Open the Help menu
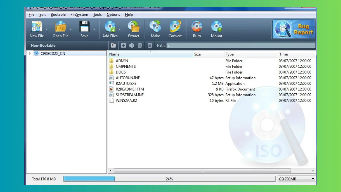 click(x=129, y=15)
